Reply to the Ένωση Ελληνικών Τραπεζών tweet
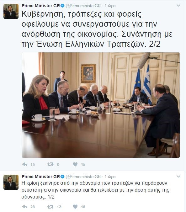 tap(25, 164)
